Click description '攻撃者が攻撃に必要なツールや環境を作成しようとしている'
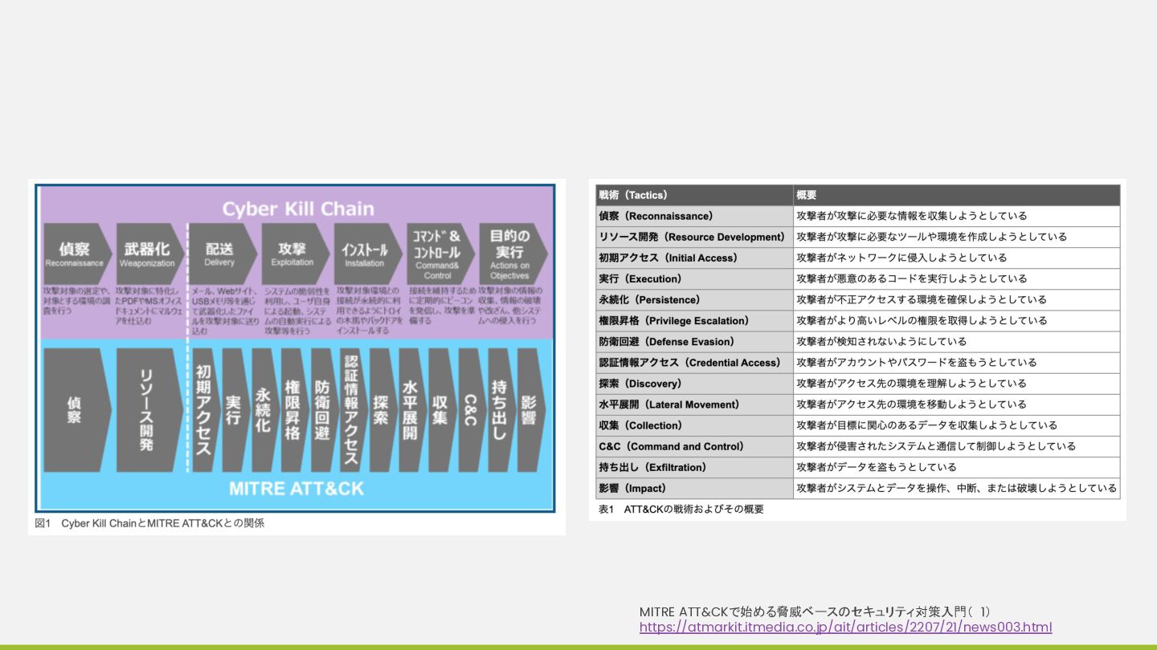The width and height of the screenshot is (1157, 650). click(931, 237)
